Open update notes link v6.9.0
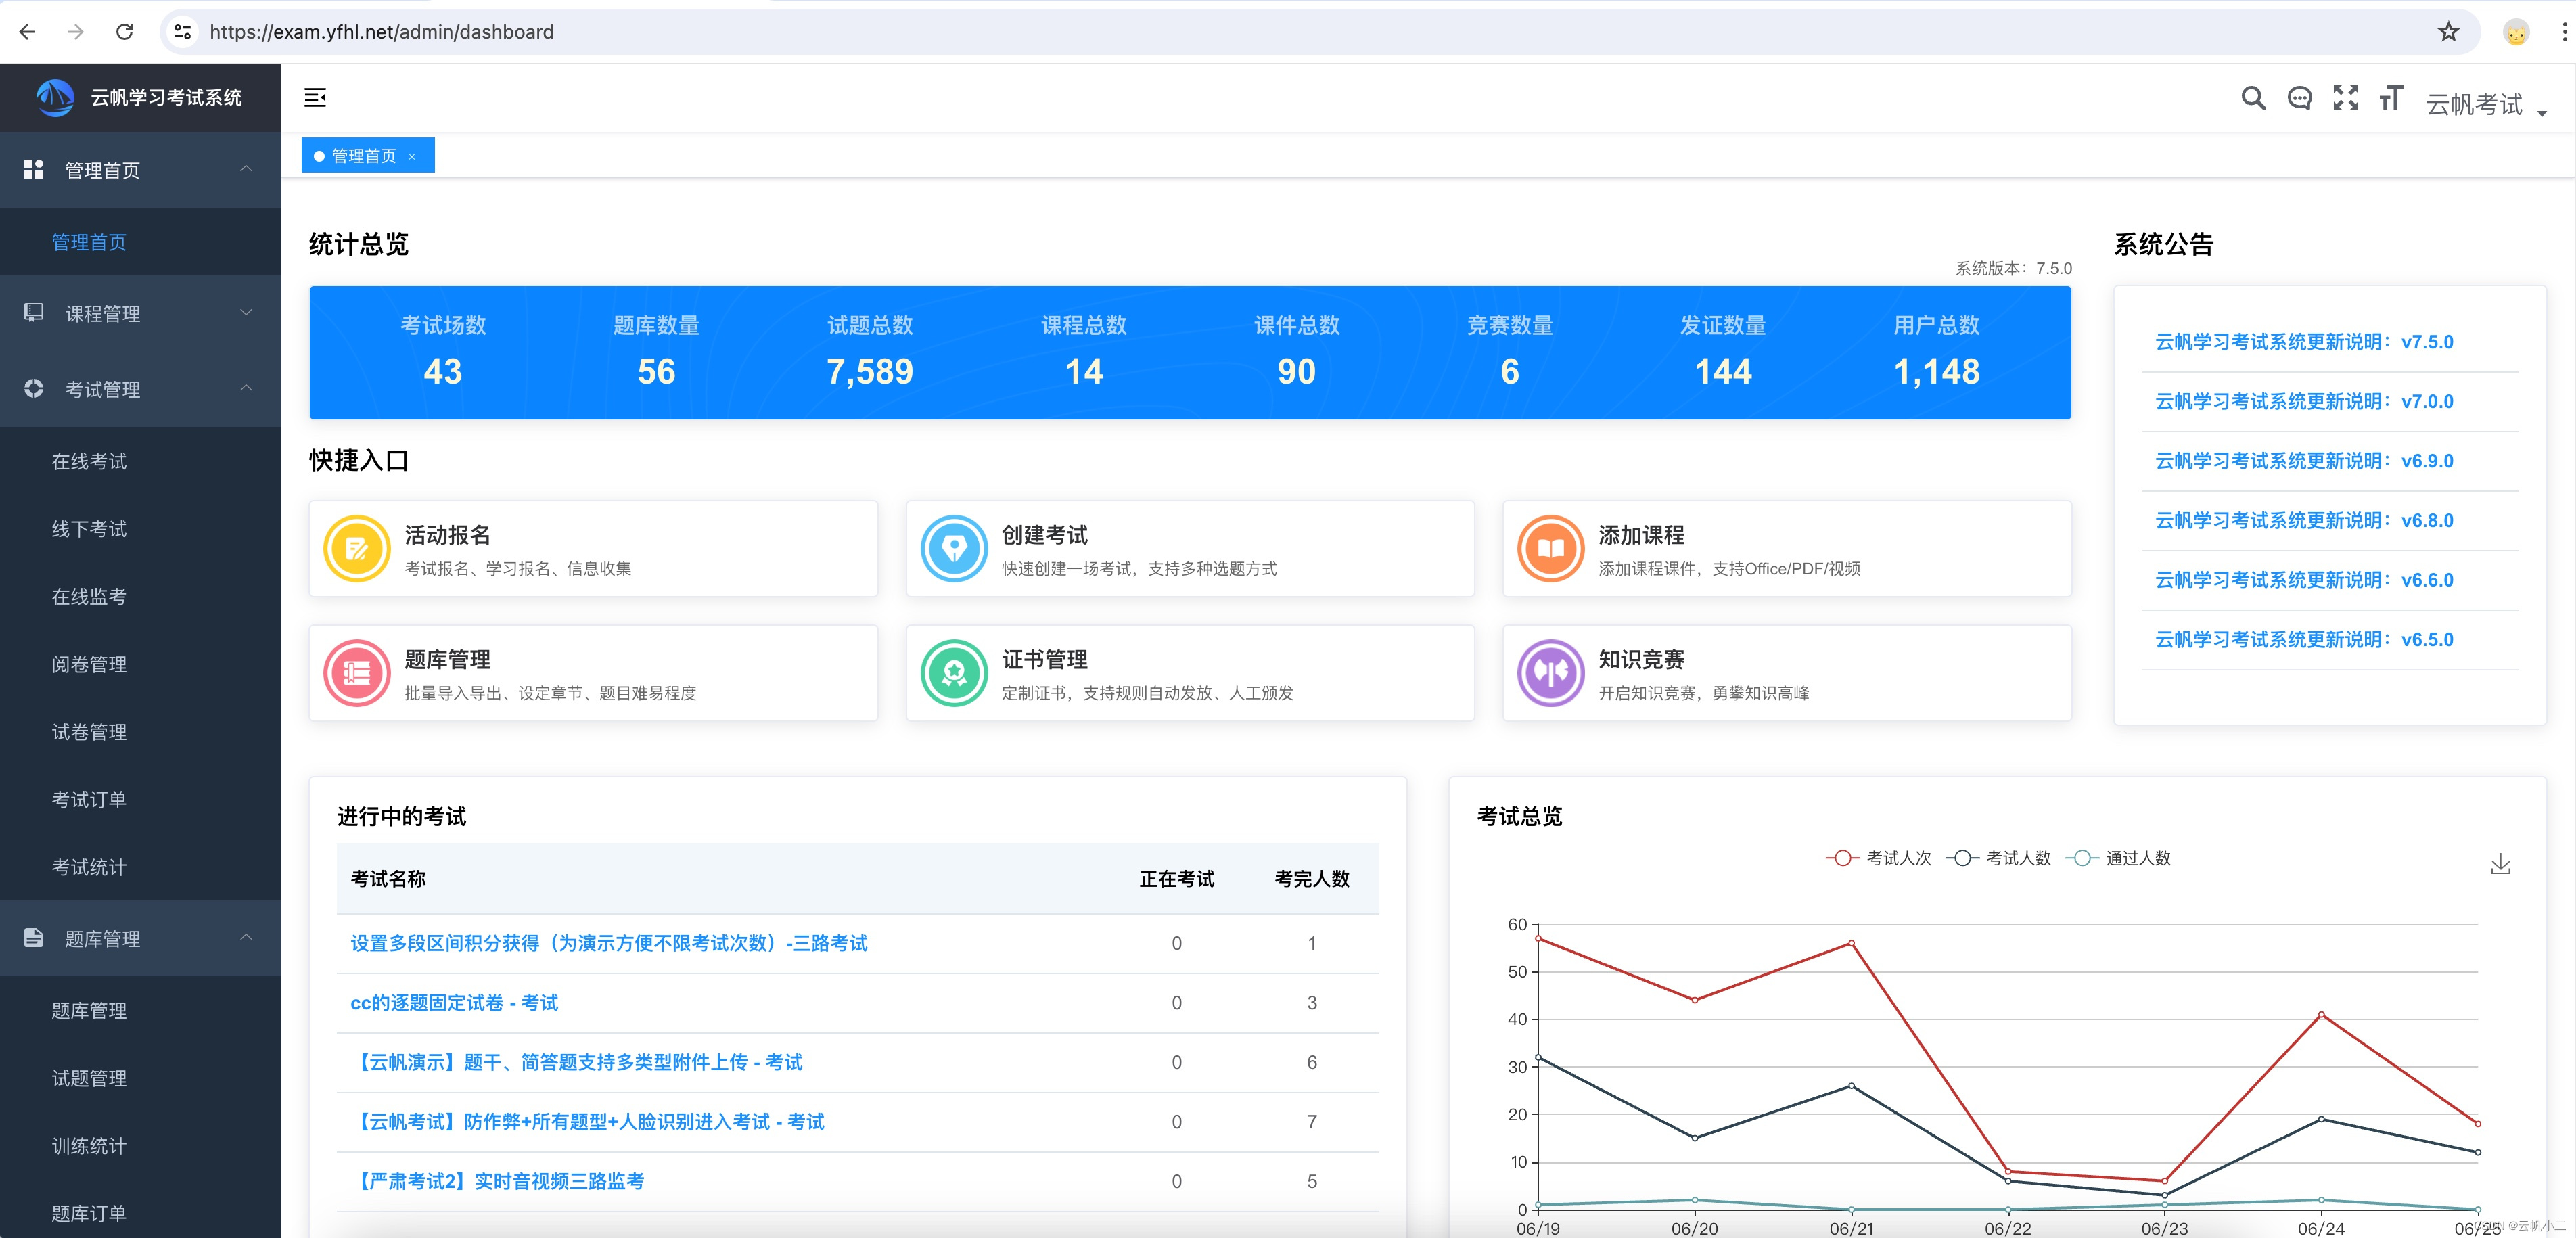2576x1238 pixels. pos(2304,461)
